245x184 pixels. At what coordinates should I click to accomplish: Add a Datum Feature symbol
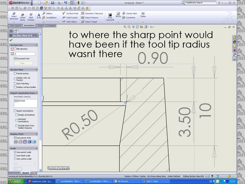tap(90, 18)
